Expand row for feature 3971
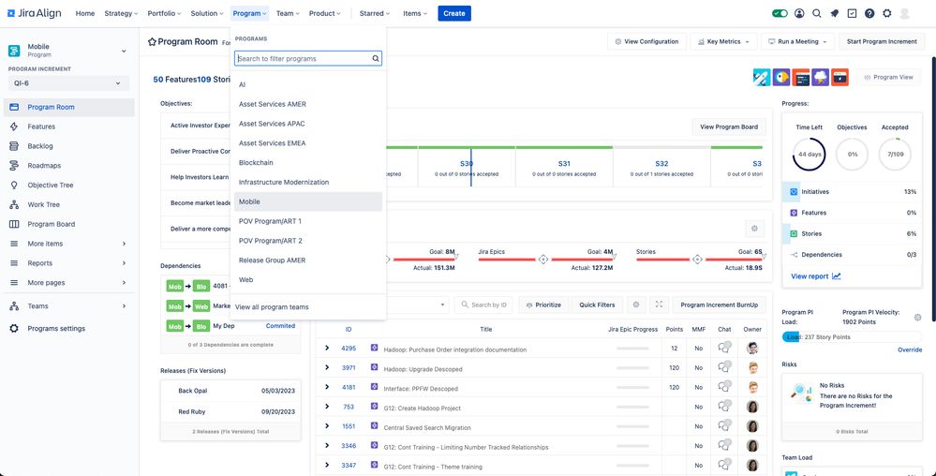936x476 pixels. click(327, 368)
